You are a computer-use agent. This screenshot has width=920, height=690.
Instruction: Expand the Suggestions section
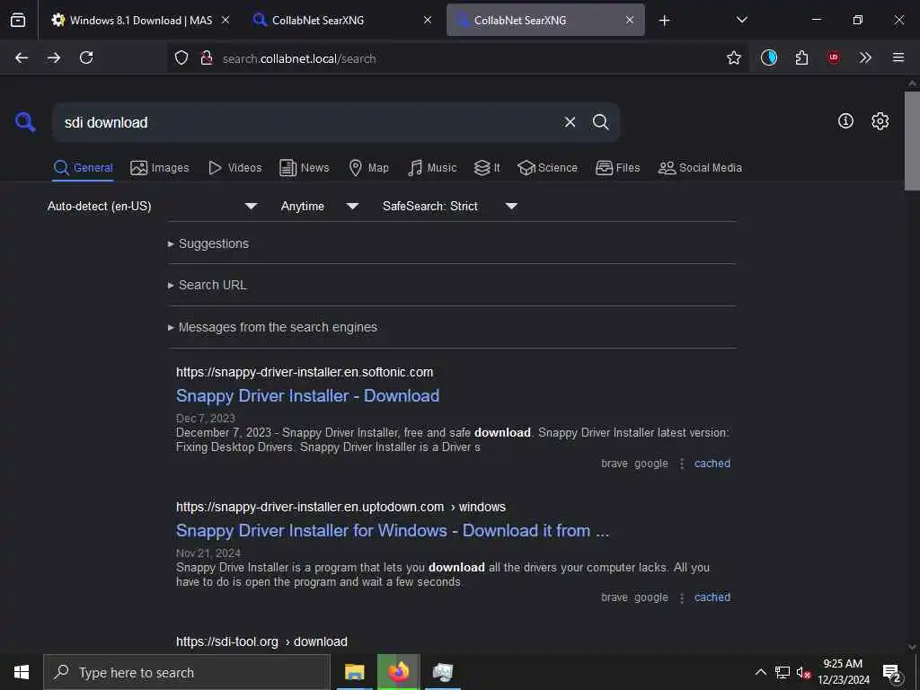click(x=214, y=243)
